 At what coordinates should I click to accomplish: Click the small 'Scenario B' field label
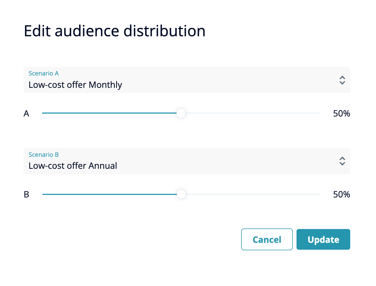[44, 155]
